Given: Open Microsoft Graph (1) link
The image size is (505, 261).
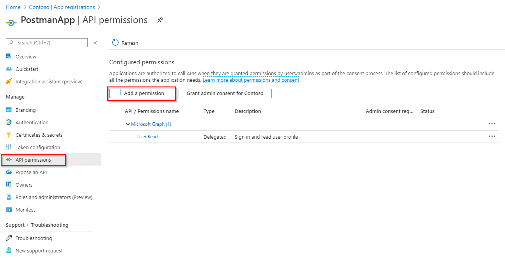Looking at the screenshot, I should 151,124.
